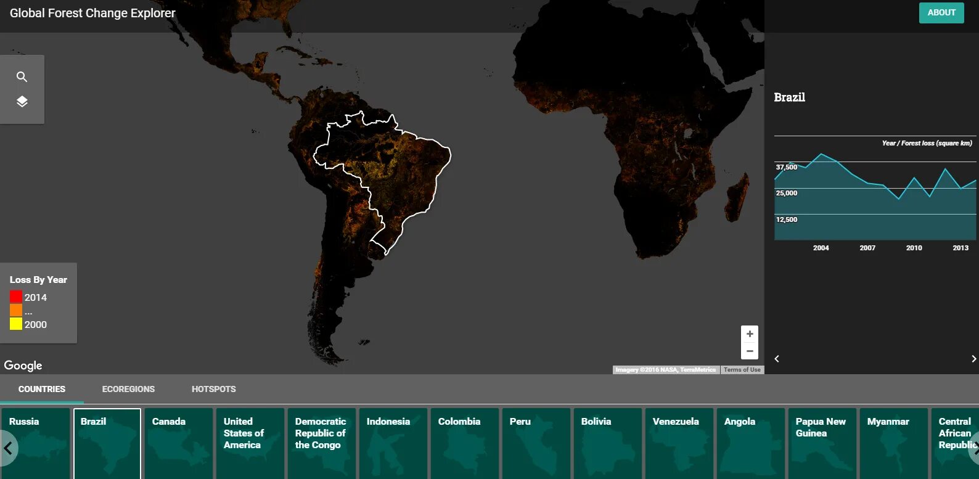Image resolution: width=979 pixels, height=479 pixels.
Task: Select the Brazil country card
Action: click(107, 443)
